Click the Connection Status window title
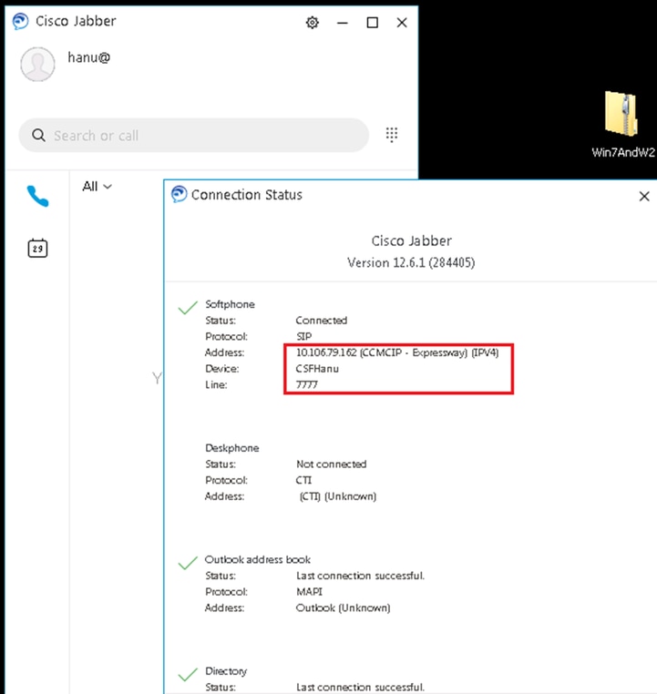Screen dimensions: 657x694 (x=247, y=195)
